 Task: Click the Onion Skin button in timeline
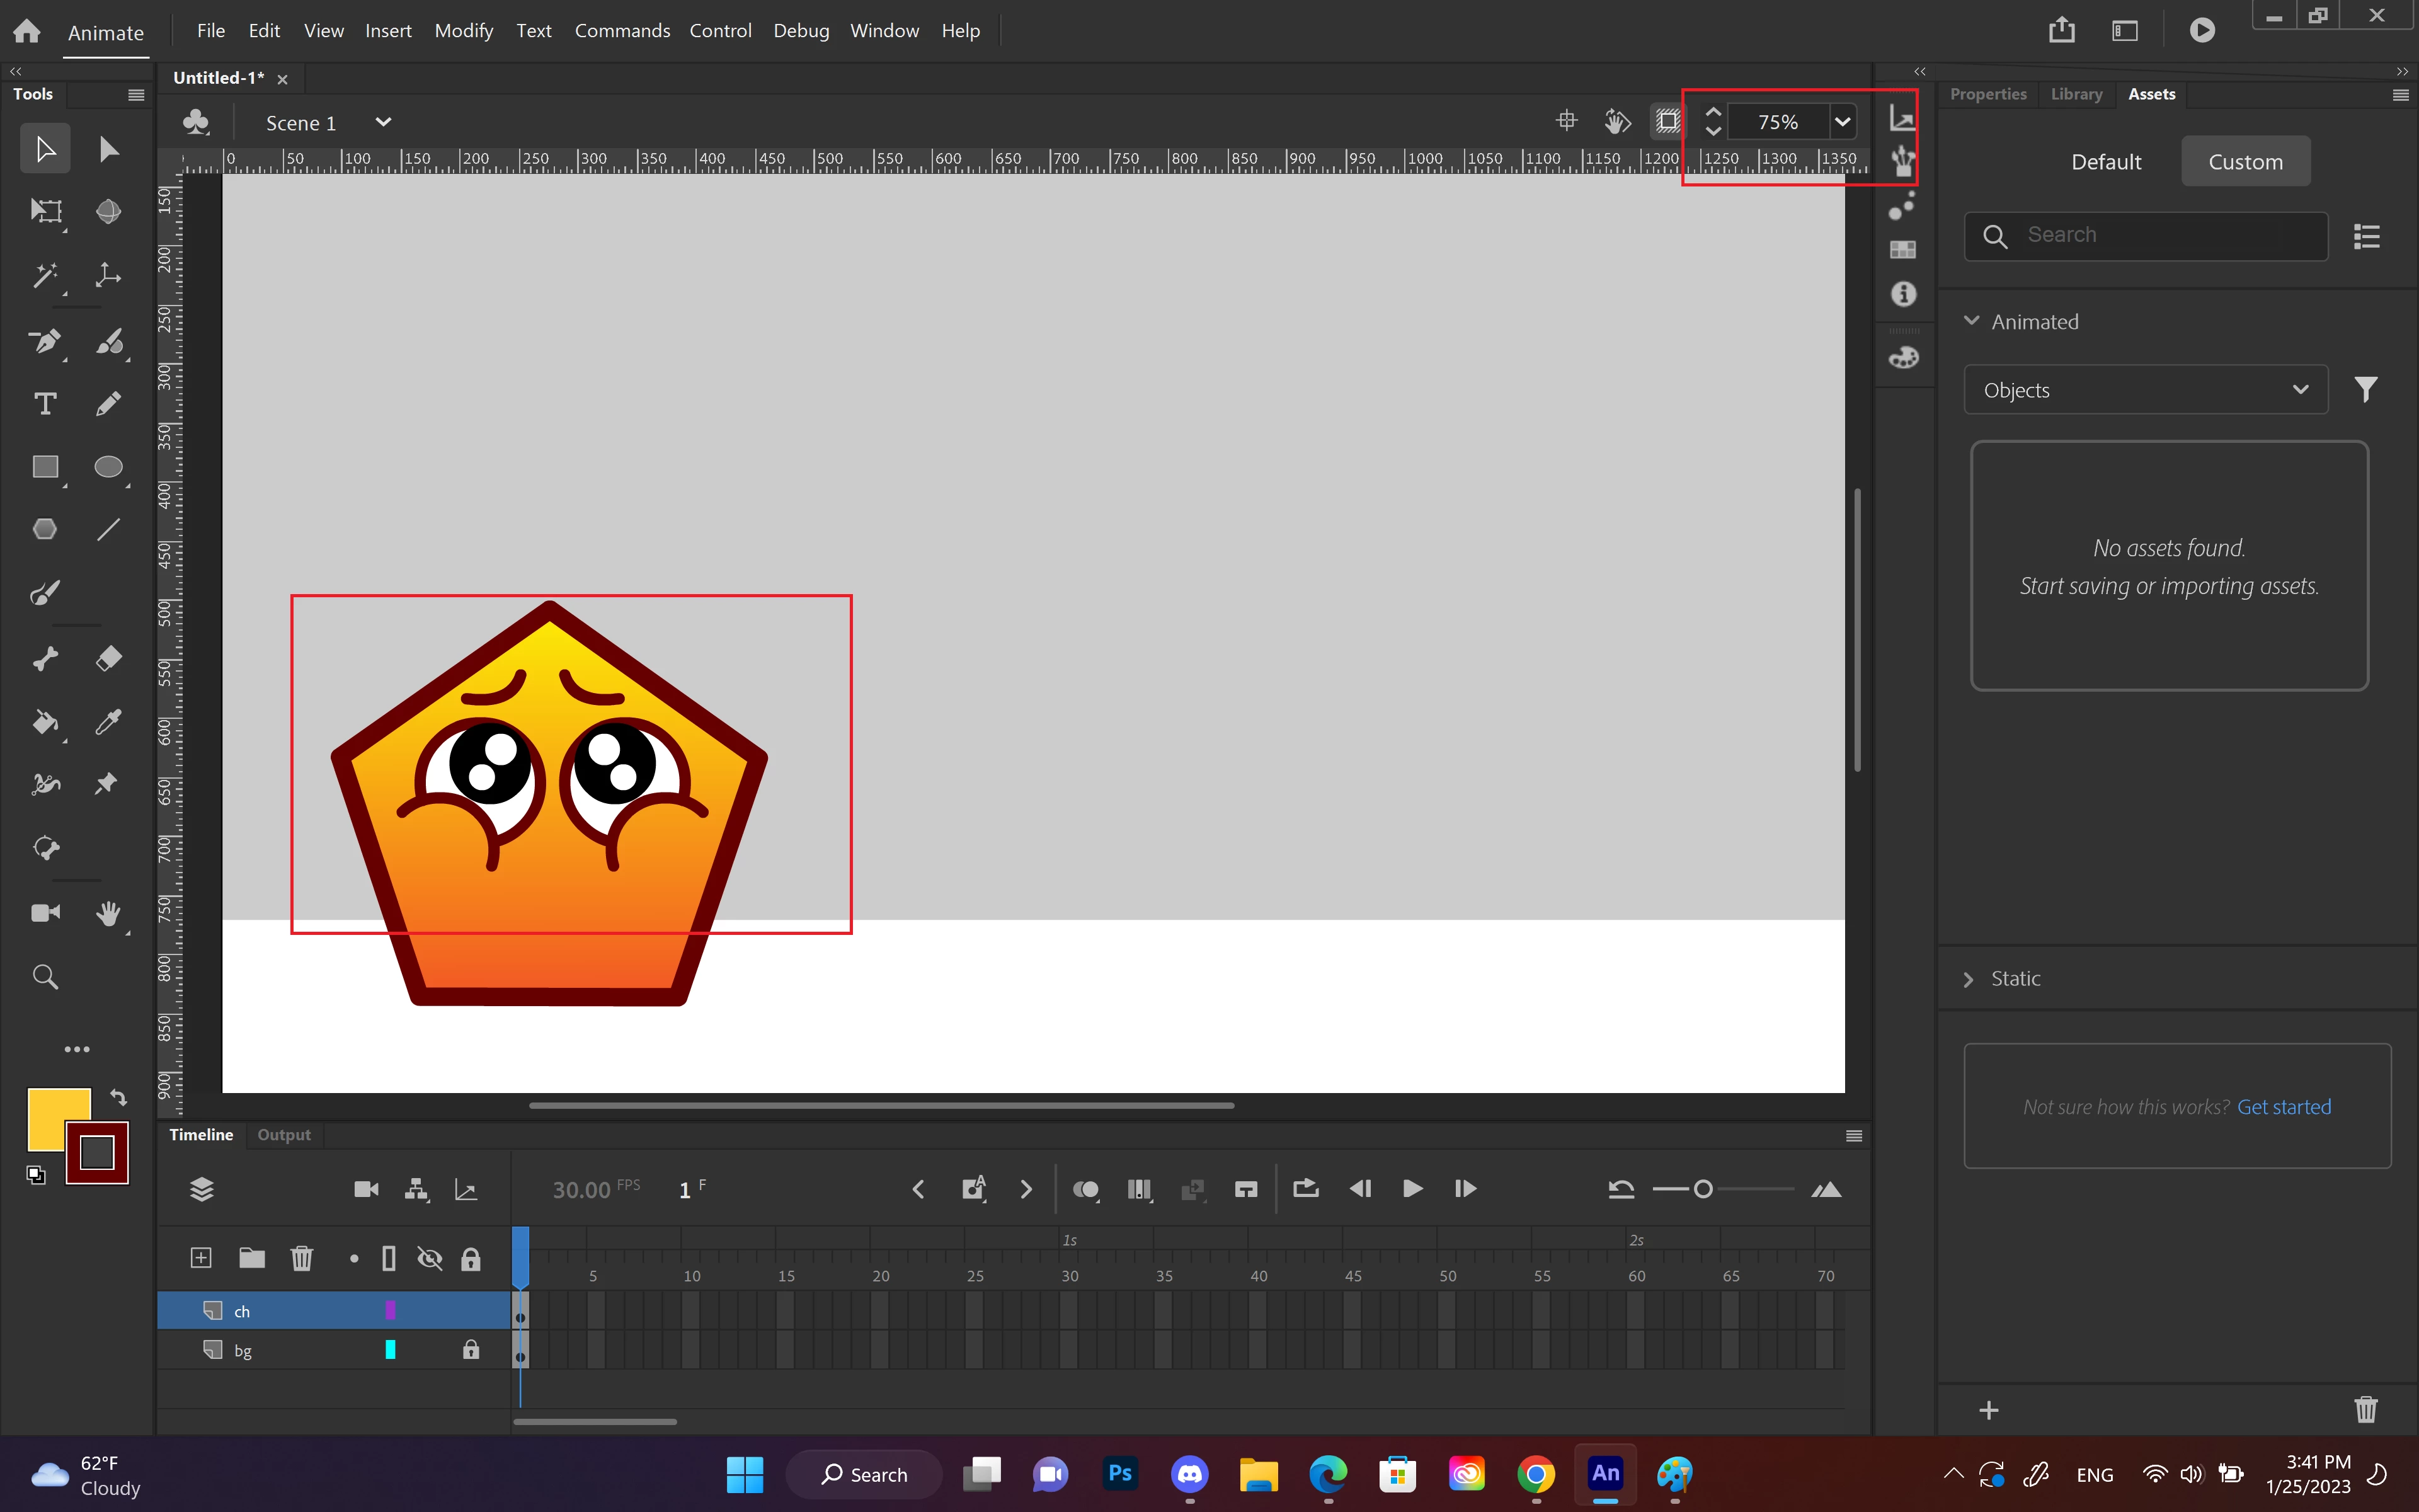click(1085, 1189)
